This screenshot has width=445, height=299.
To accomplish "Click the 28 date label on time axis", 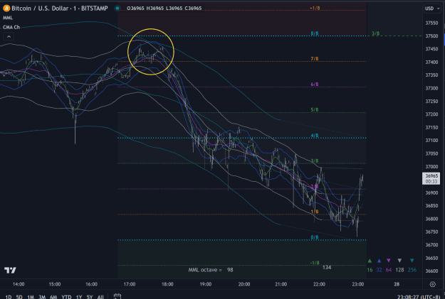I will coord(397,284).
